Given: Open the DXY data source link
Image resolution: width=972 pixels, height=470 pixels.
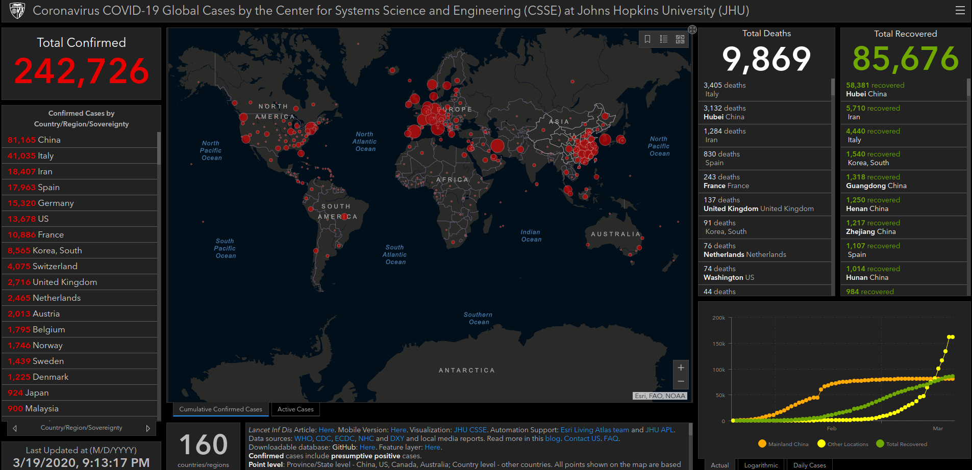Looking at the screenshot, I should tap(397, 438).
